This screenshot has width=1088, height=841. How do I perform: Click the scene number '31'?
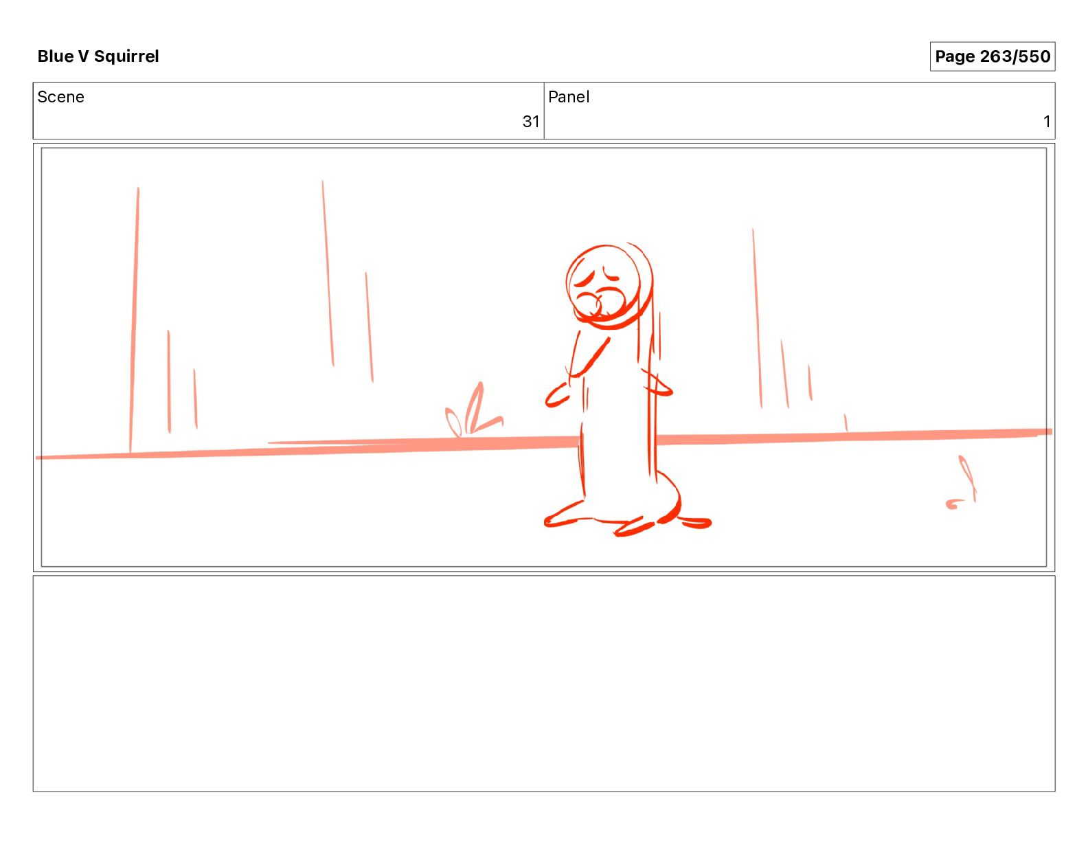click(531, 122)
